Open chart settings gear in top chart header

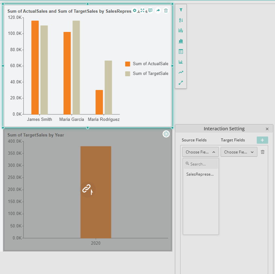click(135, 10)
